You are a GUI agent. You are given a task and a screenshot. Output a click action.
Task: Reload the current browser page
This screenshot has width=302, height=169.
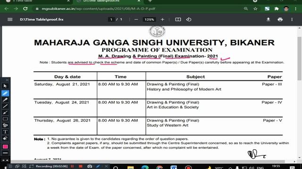click(25, 9)
